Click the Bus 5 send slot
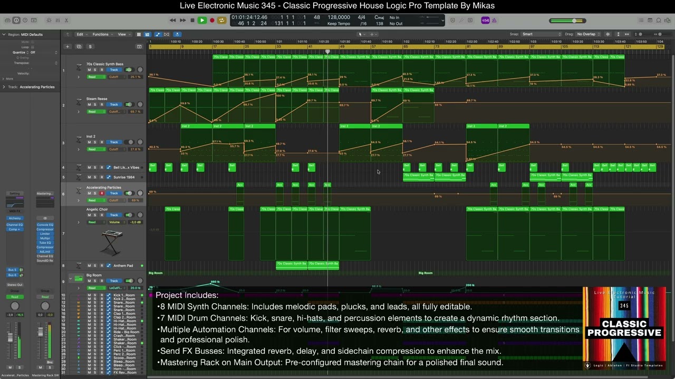The width and height of the screenshot is (675, 379). 13,270
